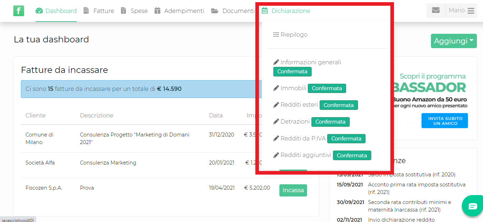This screenshot has height=222, width=483.
Task: Click the pencil icon beside Immobili
Action: 276,88
